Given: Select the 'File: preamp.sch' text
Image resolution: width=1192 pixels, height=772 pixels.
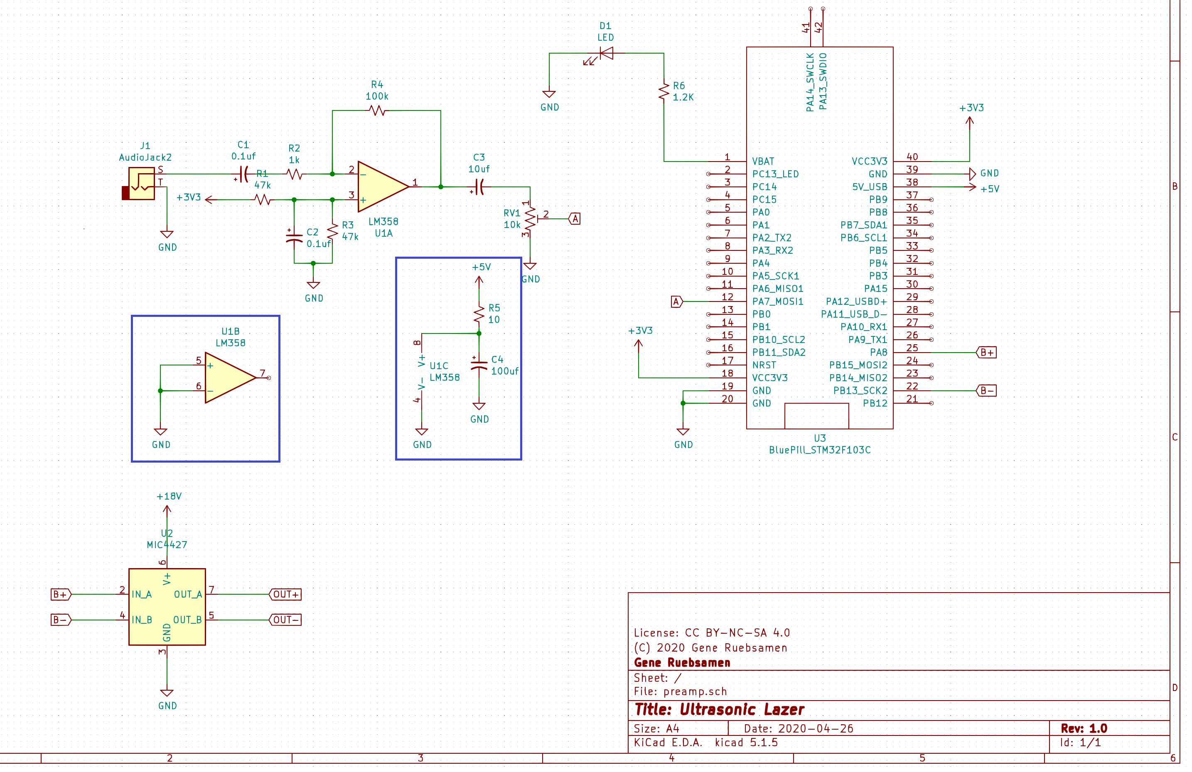Looking at the screenshot, I should click(681, 692).
